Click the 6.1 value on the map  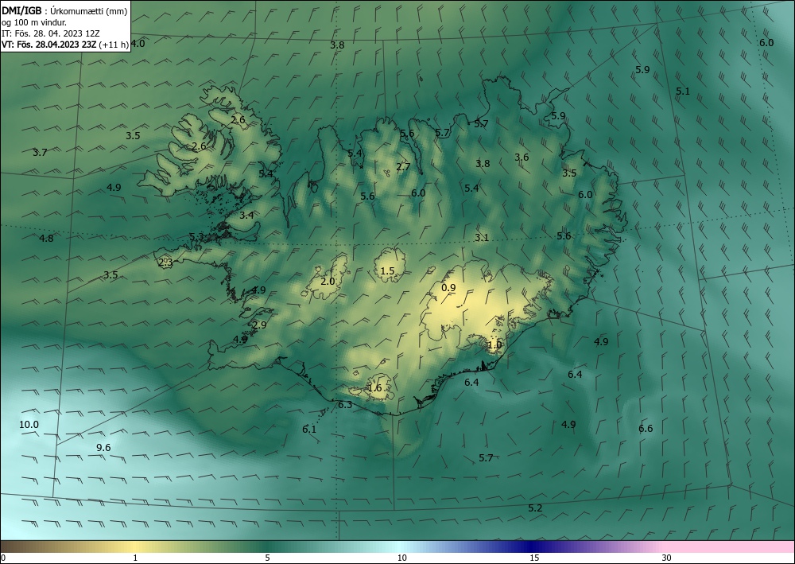309,429
